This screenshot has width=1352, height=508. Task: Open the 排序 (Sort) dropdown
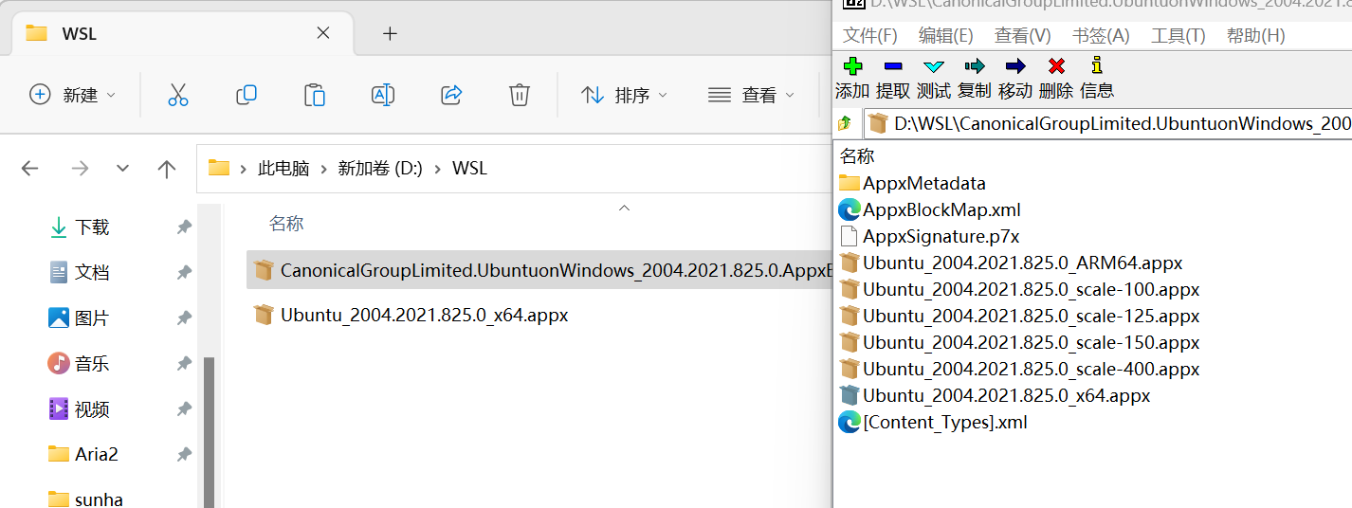(624, 95)
